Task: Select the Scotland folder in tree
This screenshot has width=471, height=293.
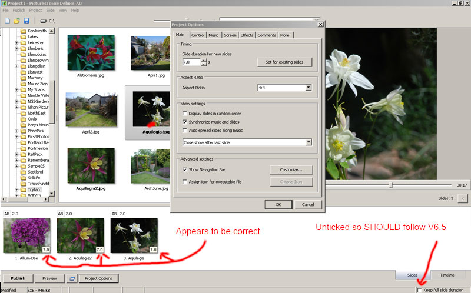Action: (35, 172)
